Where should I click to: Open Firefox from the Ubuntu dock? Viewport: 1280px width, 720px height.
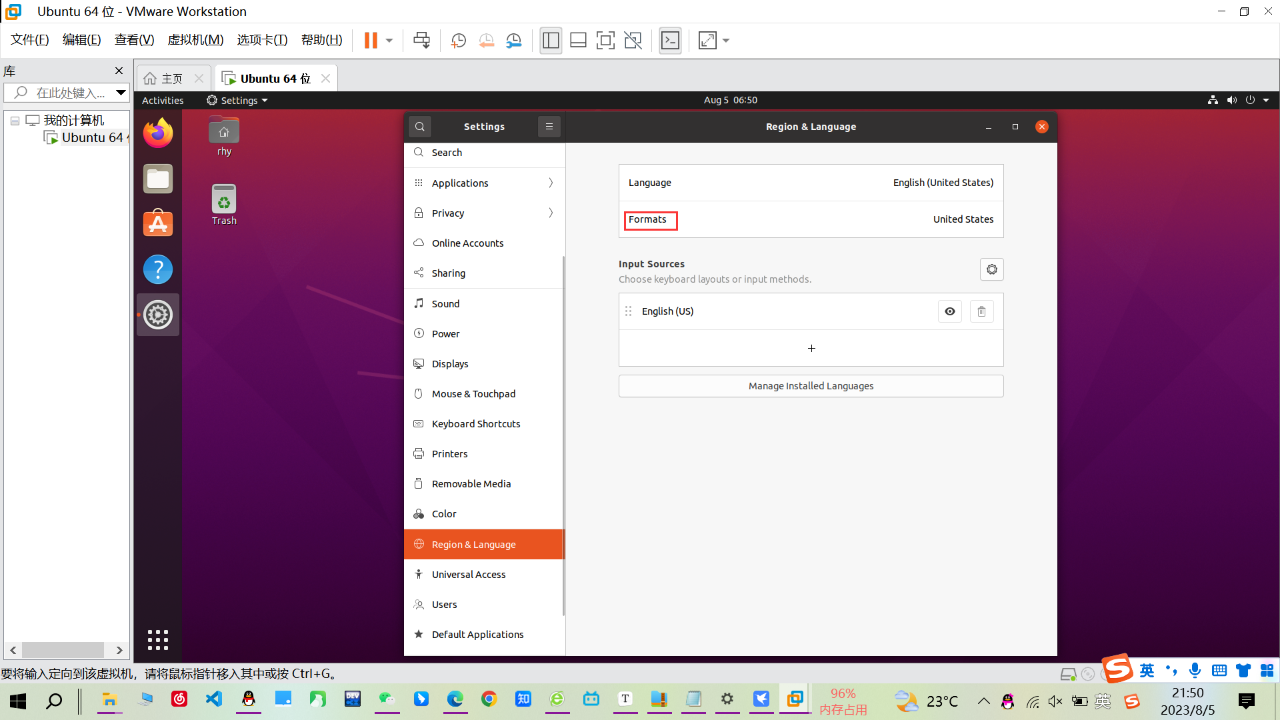click(158, 133)
